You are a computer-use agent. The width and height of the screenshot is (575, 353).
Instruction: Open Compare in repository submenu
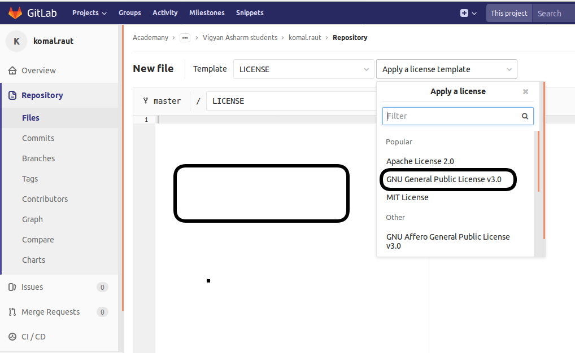tap(38, 240)
